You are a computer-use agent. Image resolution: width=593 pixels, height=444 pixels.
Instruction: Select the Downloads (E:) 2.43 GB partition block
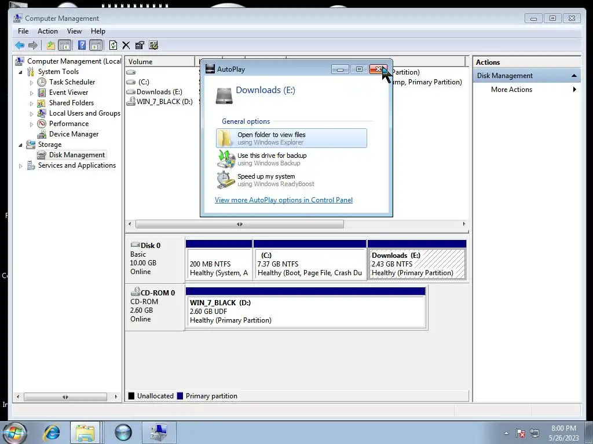click(x=417, y=264)
